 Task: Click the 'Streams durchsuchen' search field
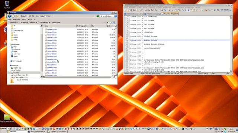pyautogui.click(x=107, y=16)
